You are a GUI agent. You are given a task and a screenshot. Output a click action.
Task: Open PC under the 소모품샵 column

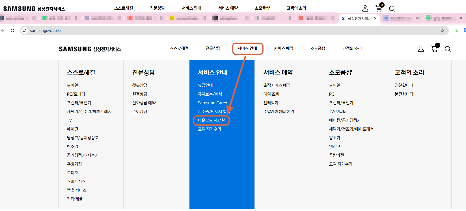pyautogui.click(x=331, y=94)
